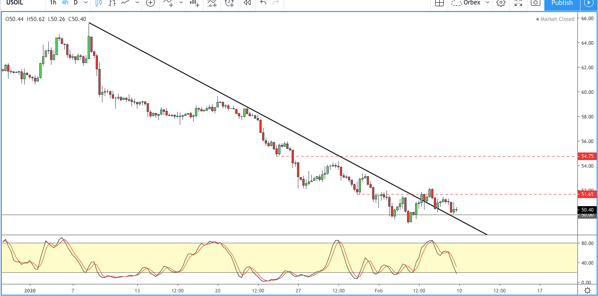The height and width of the screenshot is (296, 598).
Task: Click the 58.00 price scale label
Action: 586,117
